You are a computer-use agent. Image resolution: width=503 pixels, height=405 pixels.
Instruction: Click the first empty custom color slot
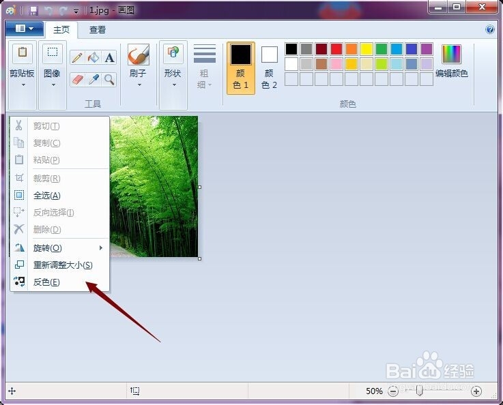point(291,79)
